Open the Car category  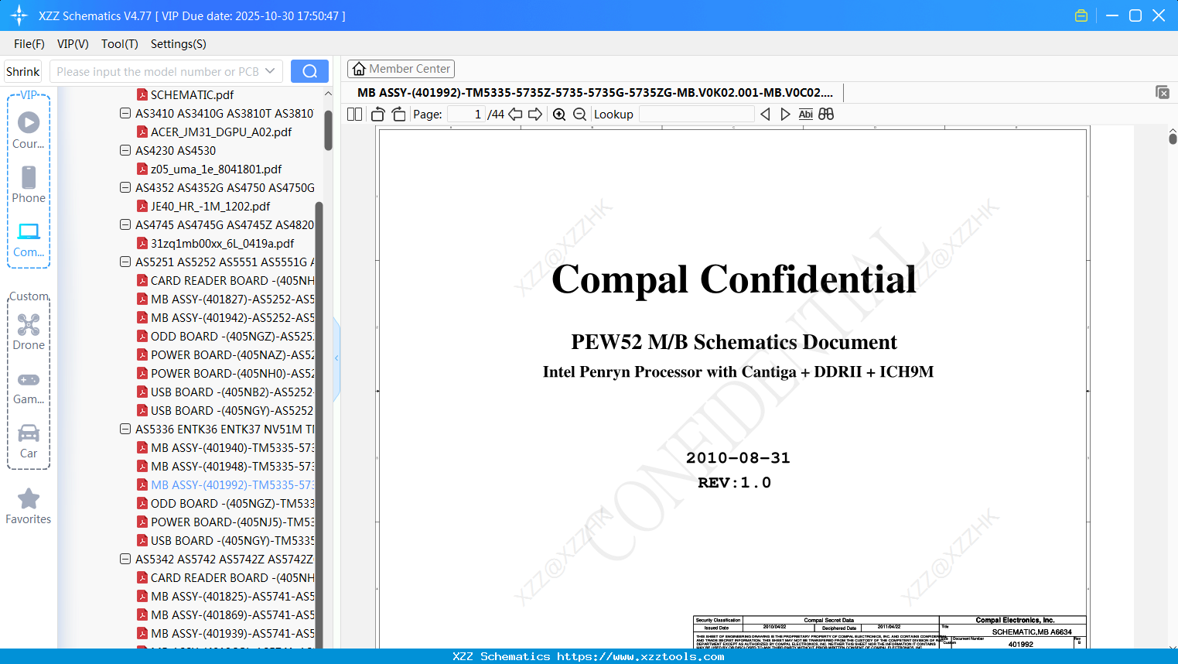pyautogui.click(x=29, y=440)
